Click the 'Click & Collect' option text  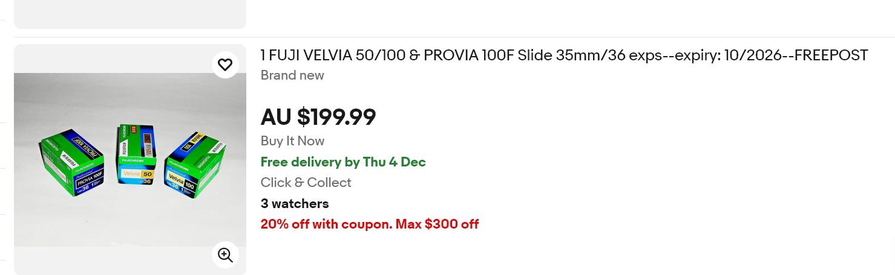point(306,182)
